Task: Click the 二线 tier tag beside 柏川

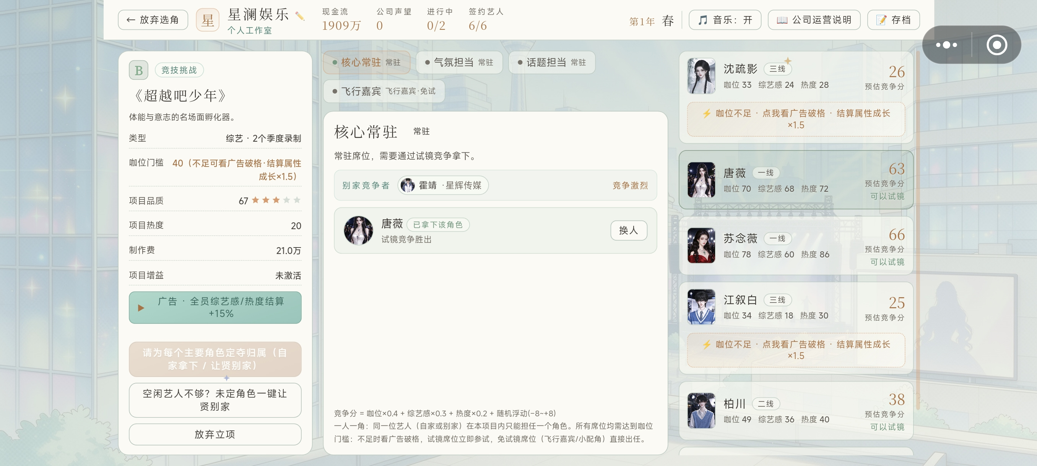Action: click(766, 404)
